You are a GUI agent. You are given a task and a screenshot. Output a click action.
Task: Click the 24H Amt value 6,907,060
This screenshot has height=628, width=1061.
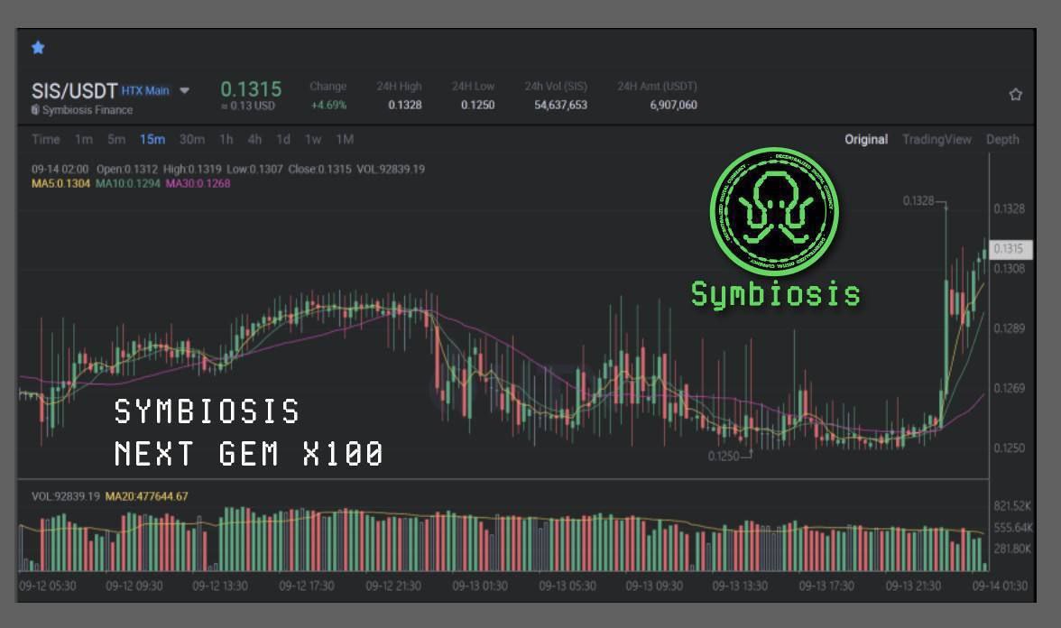(x=673, y=105)
